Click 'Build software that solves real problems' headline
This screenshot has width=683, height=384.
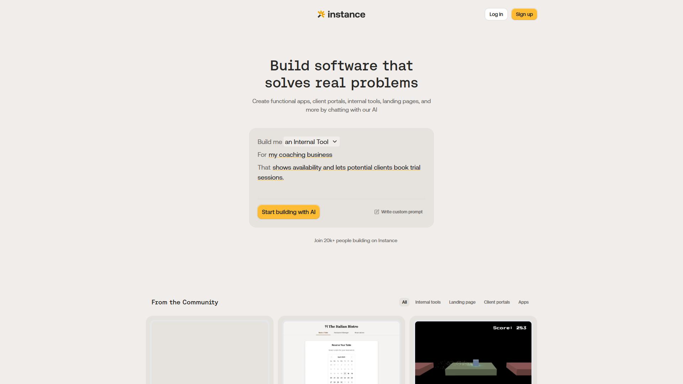pos(341,74)
